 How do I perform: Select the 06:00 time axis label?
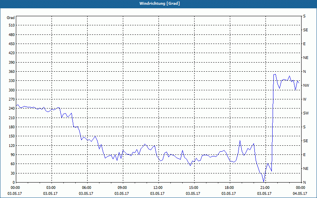point(86,188)
